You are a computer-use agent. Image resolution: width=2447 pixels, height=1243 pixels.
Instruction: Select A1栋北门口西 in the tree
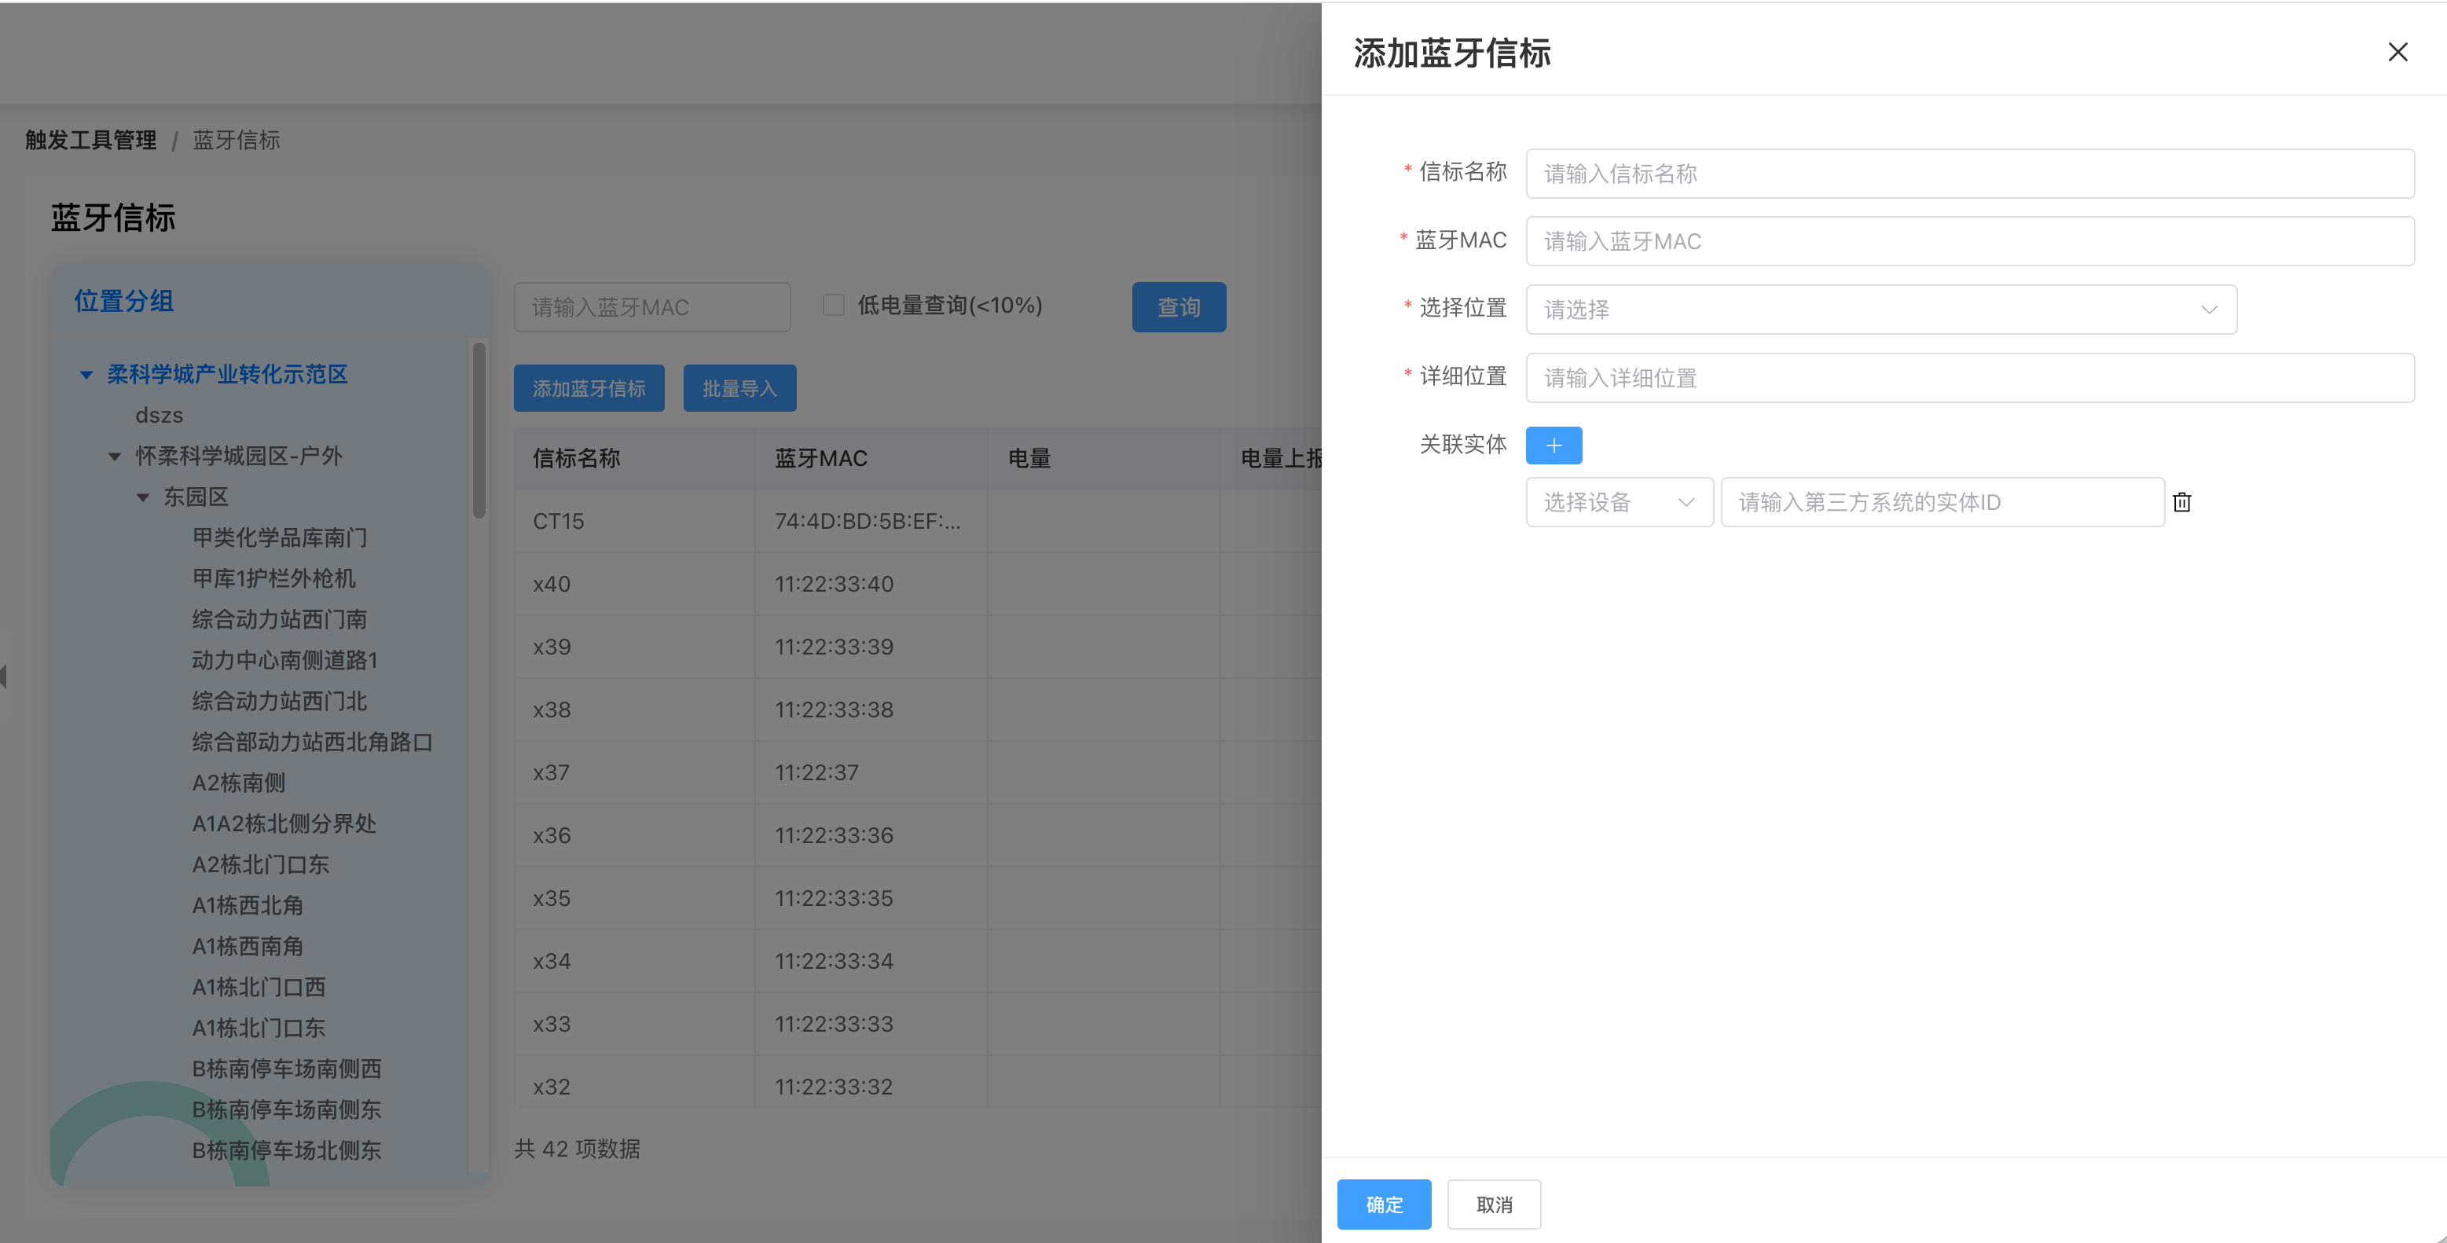click(259, 987)
